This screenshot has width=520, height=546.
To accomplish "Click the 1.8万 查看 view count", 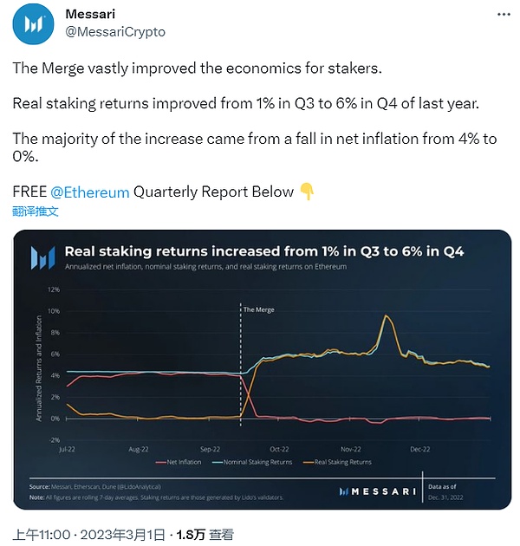I will click(x=205, y=534).
